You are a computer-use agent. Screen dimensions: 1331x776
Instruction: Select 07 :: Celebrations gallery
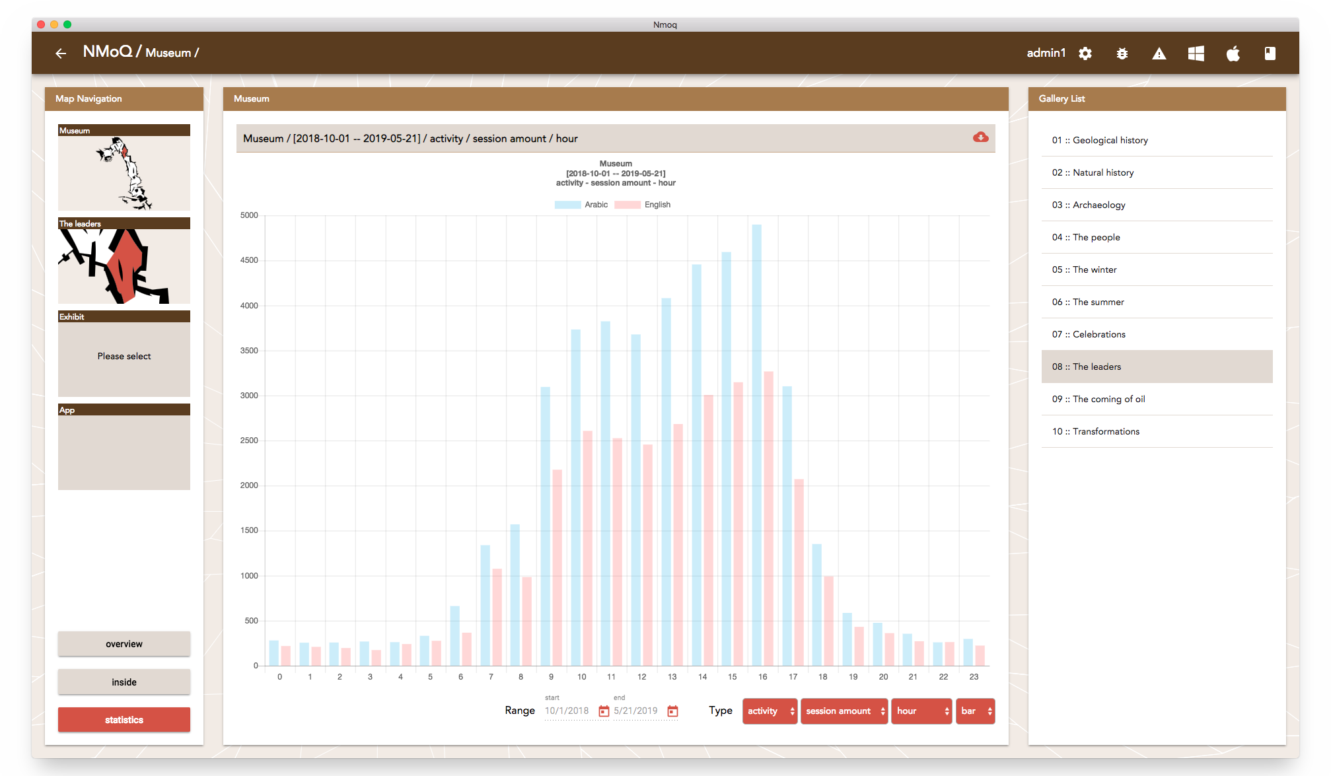1157,334
